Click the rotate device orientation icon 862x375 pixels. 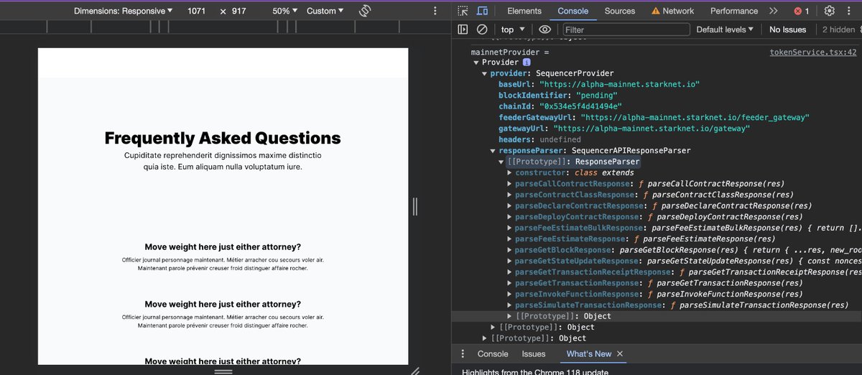click(x=365, y=11)
